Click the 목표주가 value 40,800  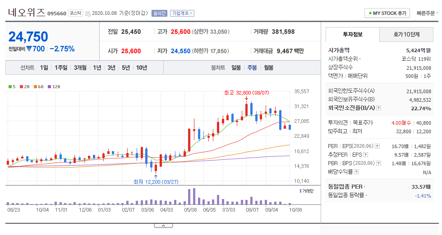click(424, 123)
